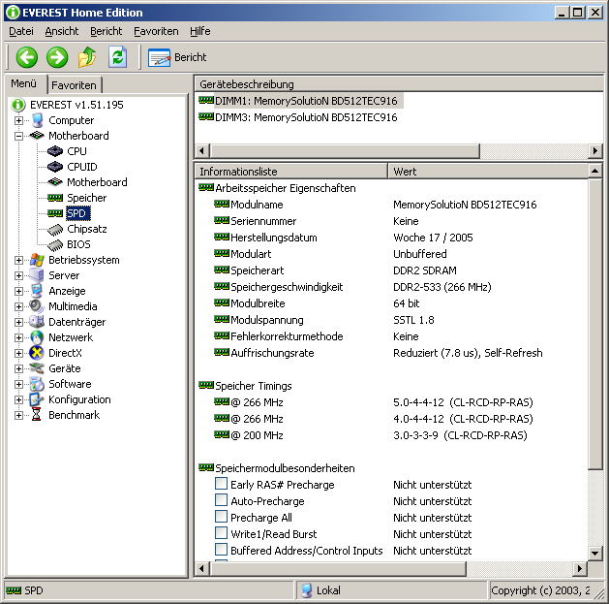Click the Netzwerk globe icon

(37, 337)
